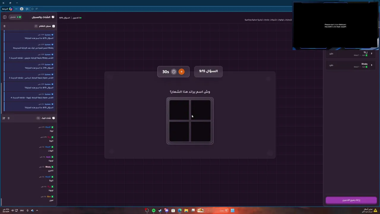
Task: Open Discord from the taskbar
Action: pyautogui.click(x=167, y=210)
